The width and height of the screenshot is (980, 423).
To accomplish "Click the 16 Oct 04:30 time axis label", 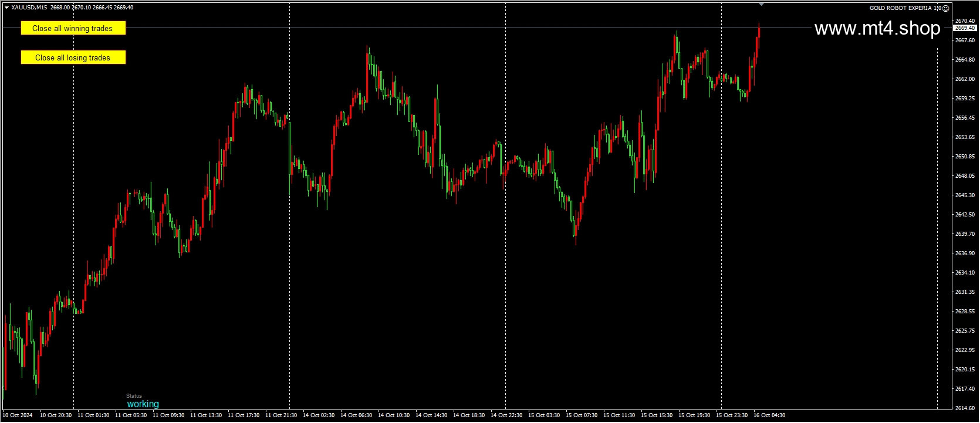I will point(769,415).
